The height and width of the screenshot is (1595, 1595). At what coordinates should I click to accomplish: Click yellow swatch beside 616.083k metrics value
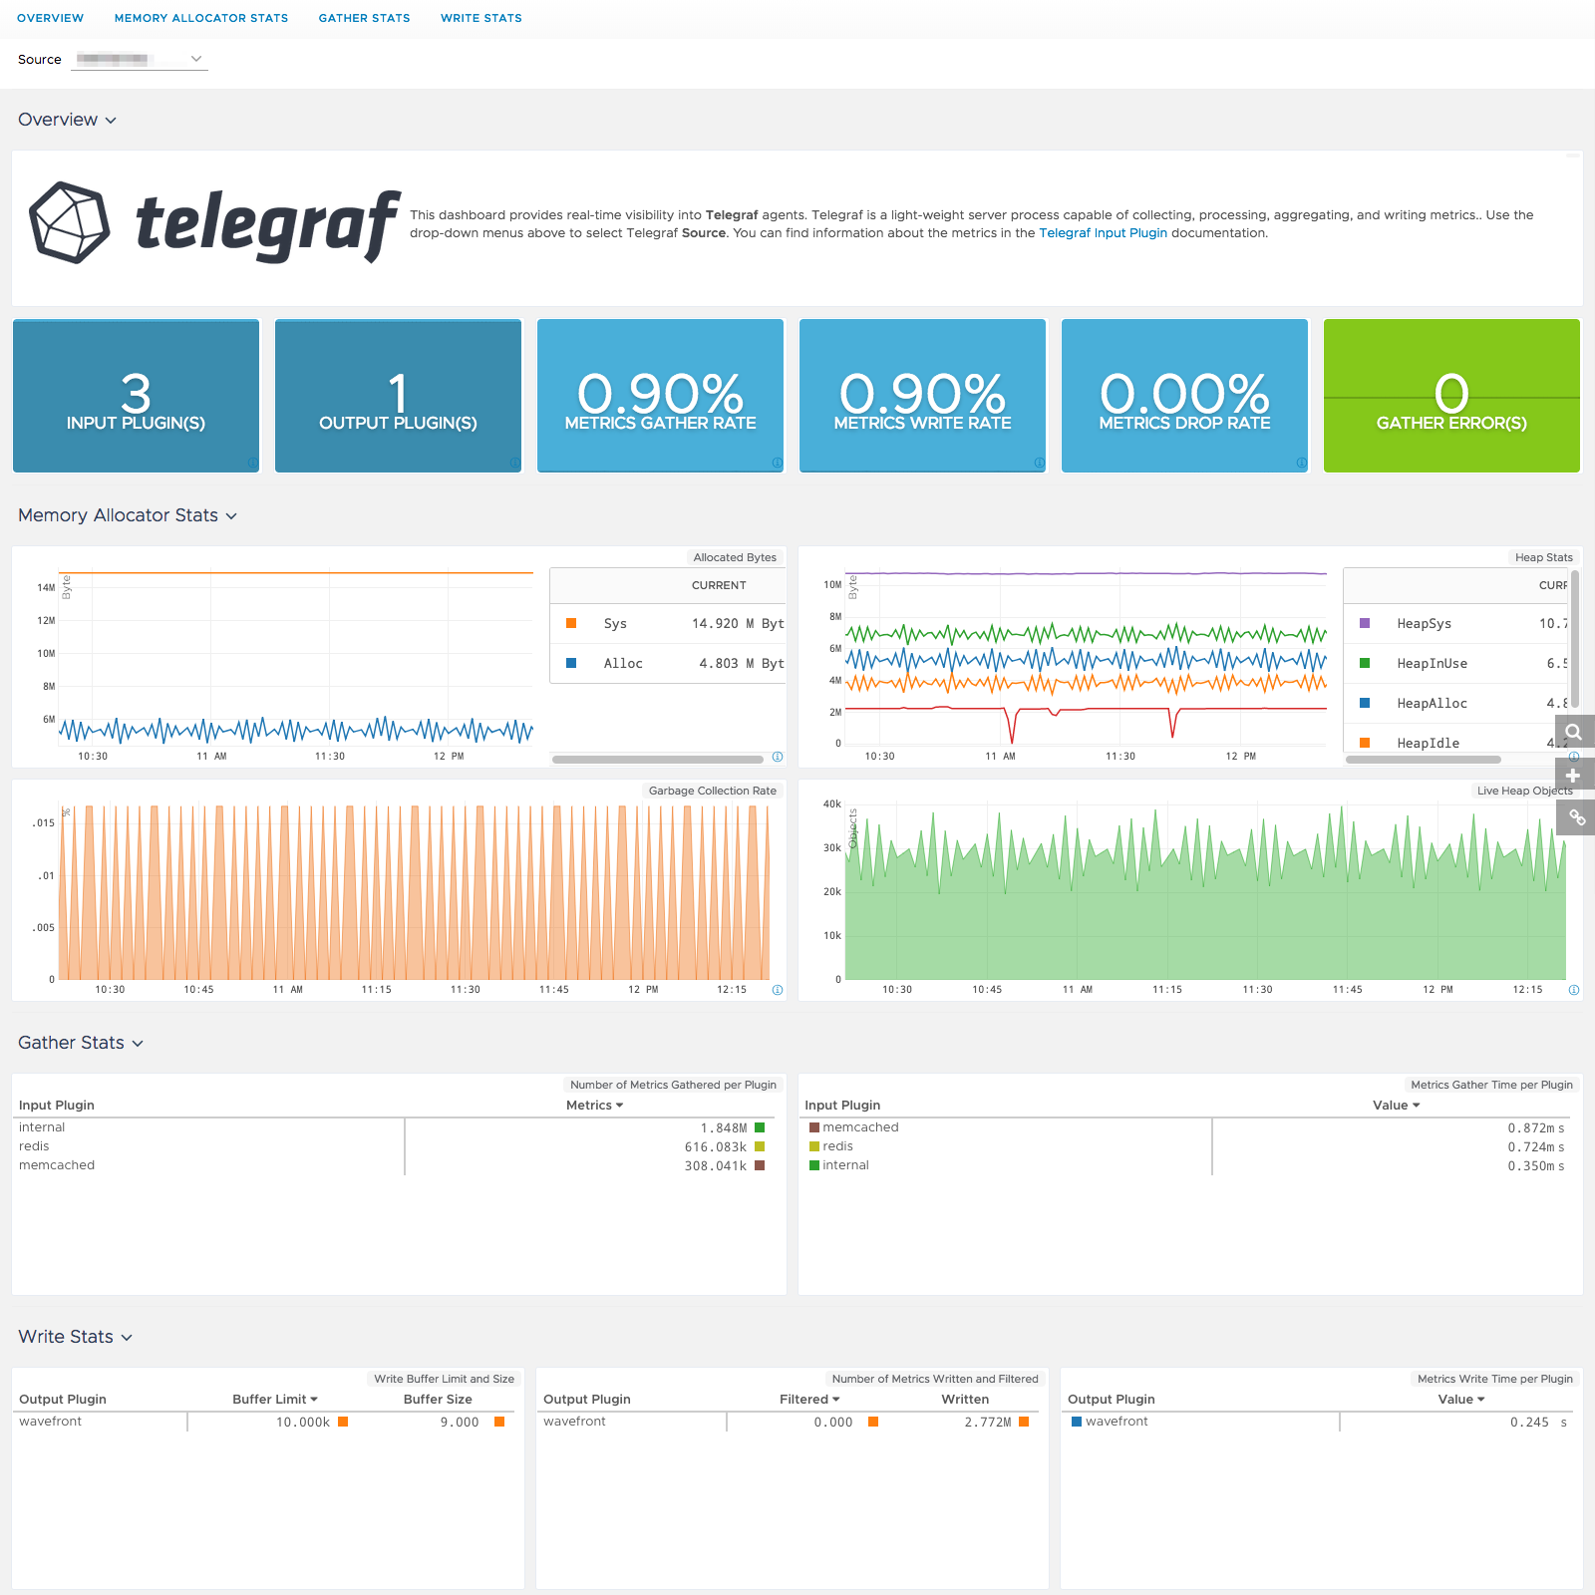point(760,1146)
